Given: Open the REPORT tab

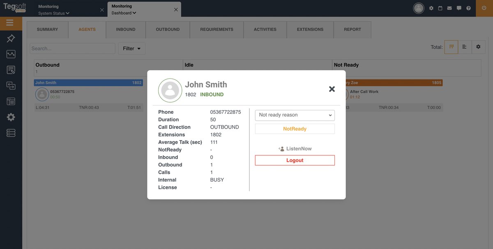Looking at the screenshot, I should 352,30.
